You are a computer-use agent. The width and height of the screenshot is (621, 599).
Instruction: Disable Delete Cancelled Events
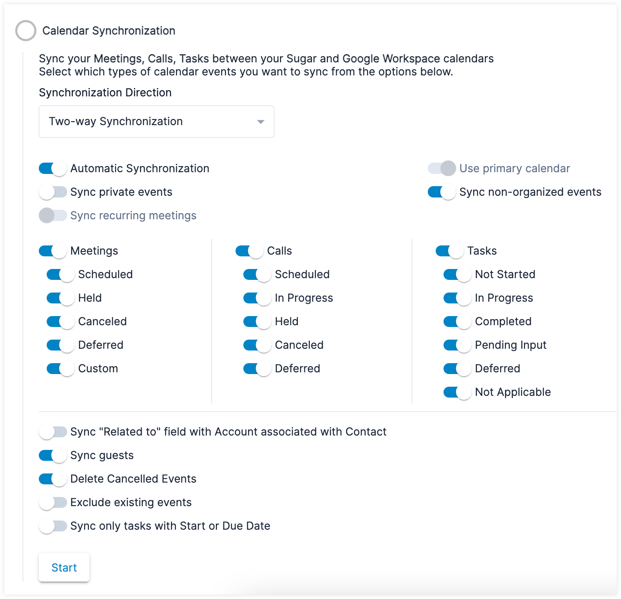point(52,479)
